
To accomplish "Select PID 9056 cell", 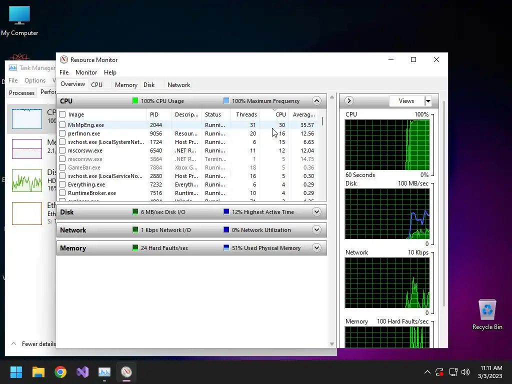I will 156,133.
